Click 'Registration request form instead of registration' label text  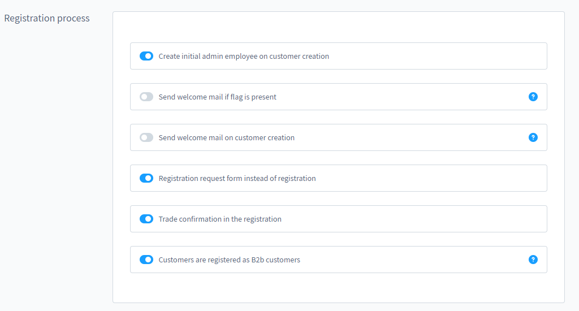point(237,179)
